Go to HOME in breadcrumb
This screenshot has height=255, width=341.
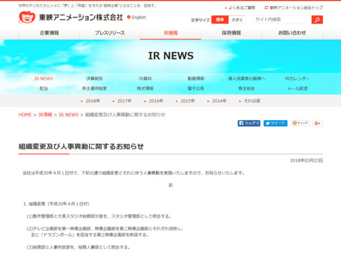[x=25, y=114]
